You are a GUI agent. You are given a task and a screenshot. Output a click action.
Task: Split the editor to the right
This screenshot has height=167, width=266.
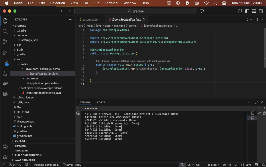pos(256,20)
